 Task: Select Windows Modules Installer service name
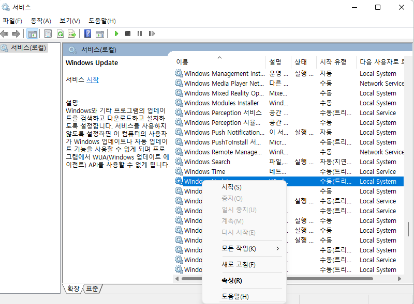pyautogui.click(x=221, y=103)
